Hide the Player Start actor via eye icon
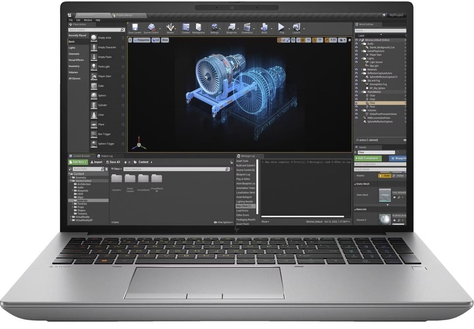The height and width of the screenshot is (329, 474). point(356,55)
